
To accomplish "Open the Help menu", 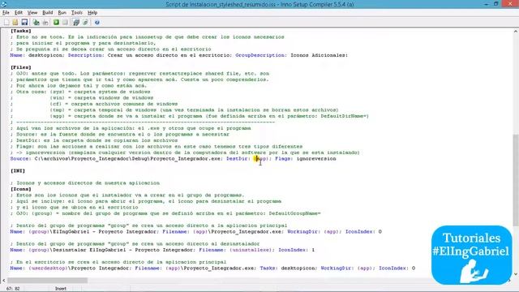I will pos(92,13).
